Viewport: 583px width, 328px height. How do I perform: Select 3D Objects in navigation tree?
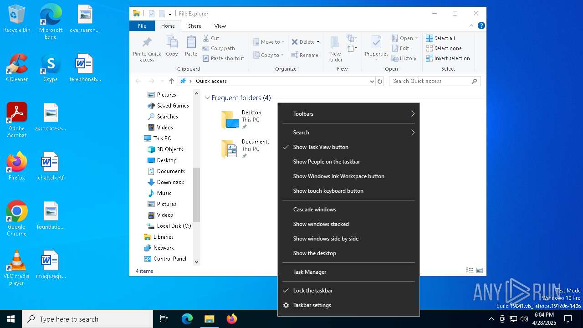point(165,149)
